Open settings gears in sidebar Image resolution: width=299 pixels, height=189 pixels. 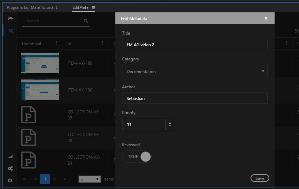(x=10, y=169)
